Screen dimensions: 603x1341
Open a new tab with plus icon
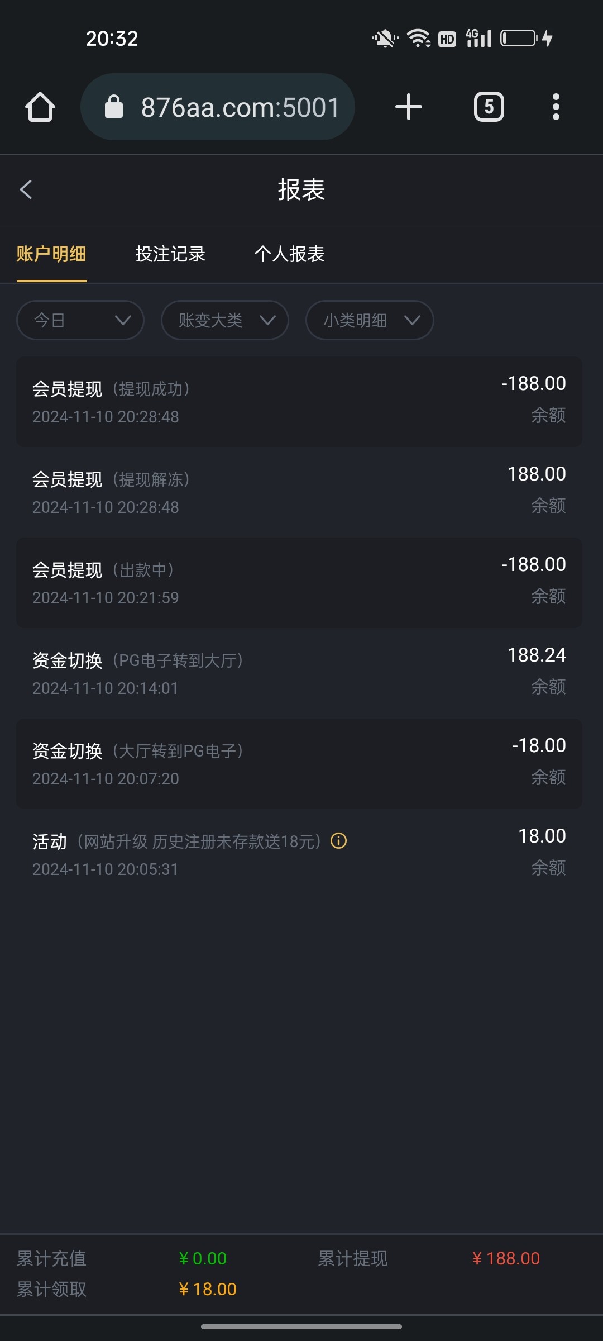(x=408, y=107)
